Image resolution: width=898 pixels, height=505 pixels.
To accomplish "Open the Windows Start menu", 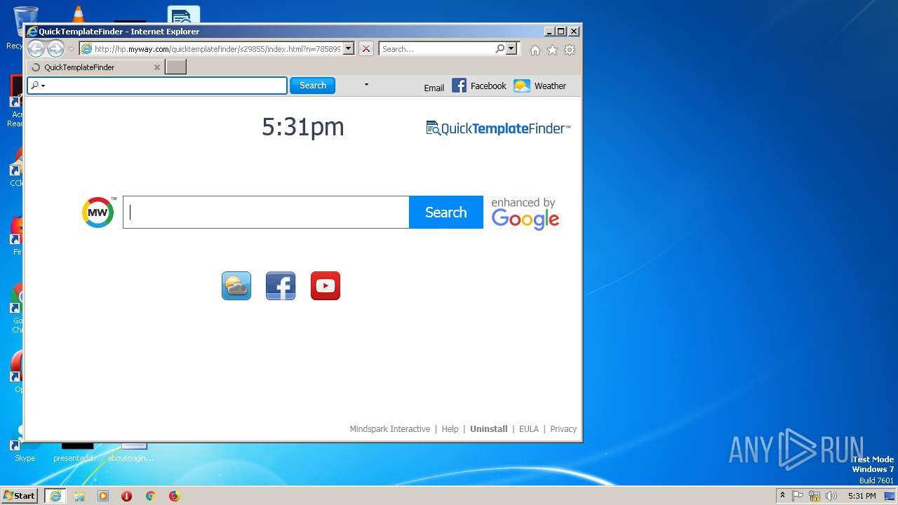I will click(x=20, y=496).
